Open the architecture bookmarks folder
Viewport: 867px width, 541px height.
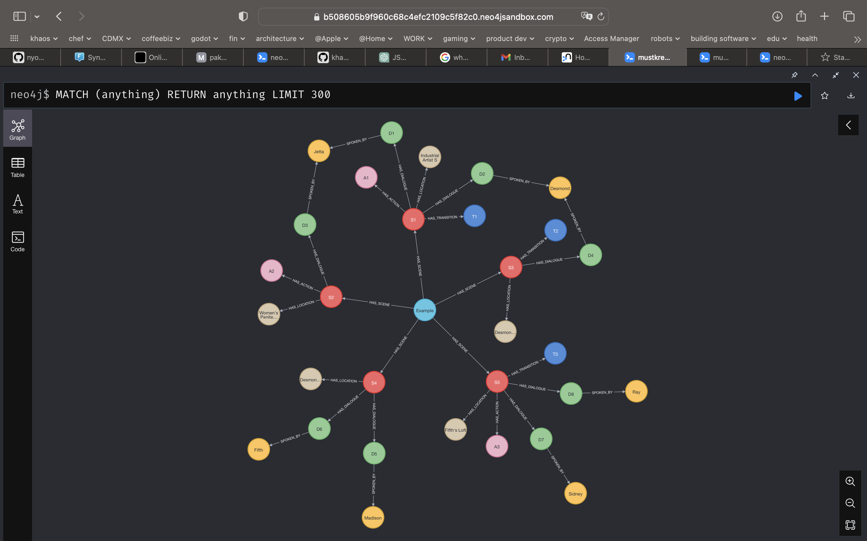click(280, 39)
